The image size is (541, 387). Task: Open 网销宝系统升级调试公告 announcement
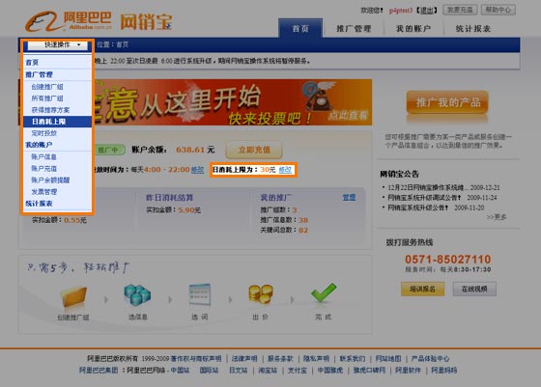pos(425,198)
